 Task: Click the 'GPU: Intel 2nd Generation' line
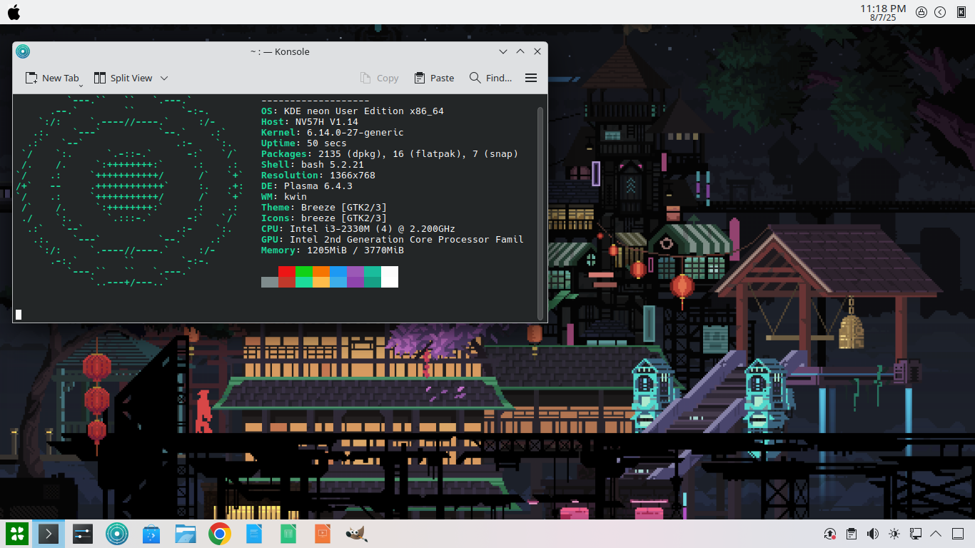pos(393,240)
